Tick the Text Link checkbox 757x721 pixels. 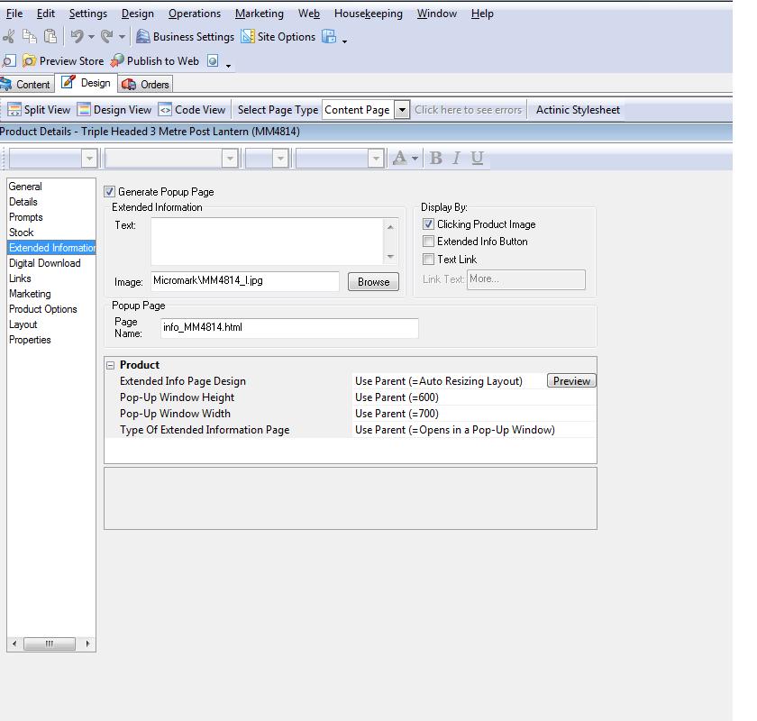click(x=429, y=260)
